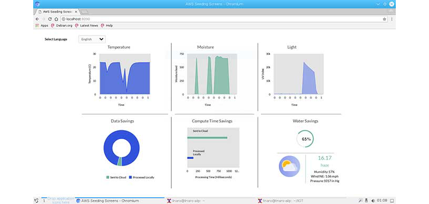Viewport: 429px width, 204px height.
Task: Click the removable device tray icon
Action: click(367, 201)
